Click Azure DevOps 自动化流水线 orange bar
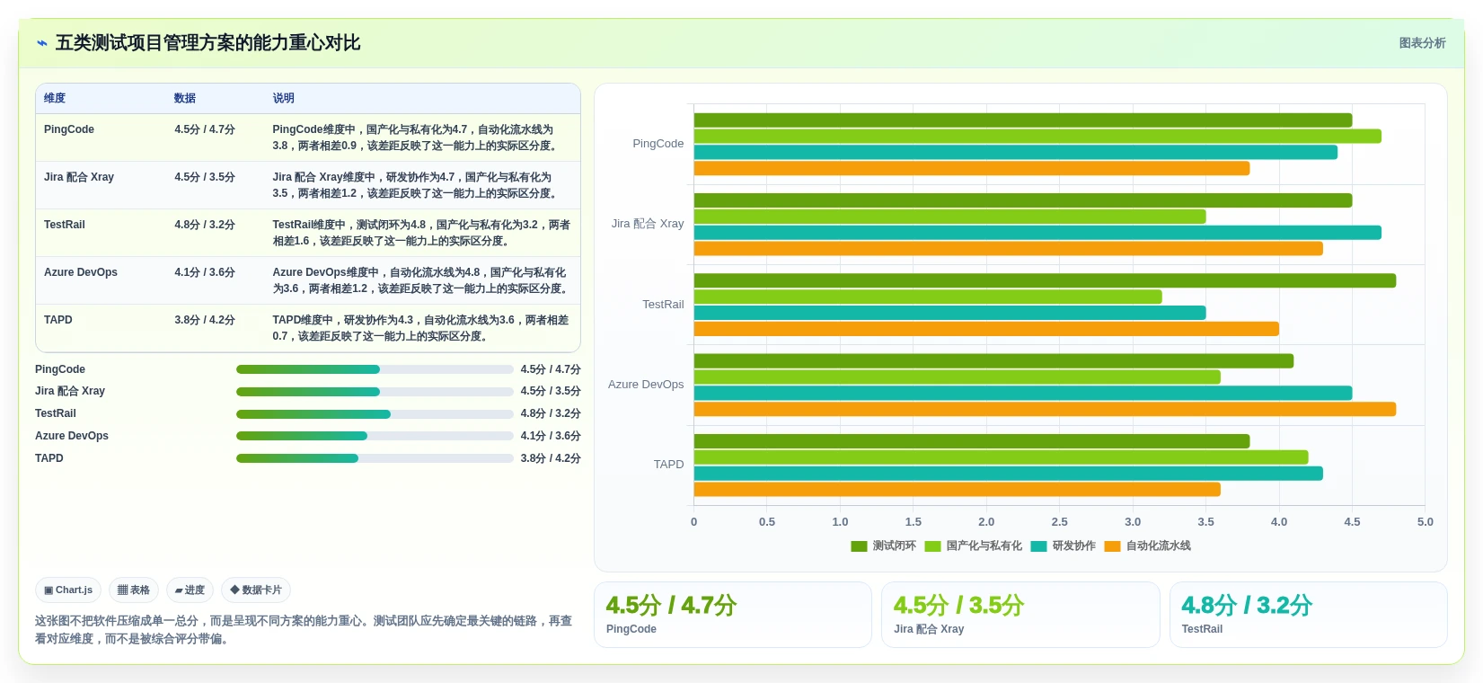The image size is (1483, 683). click(1045, 409)
